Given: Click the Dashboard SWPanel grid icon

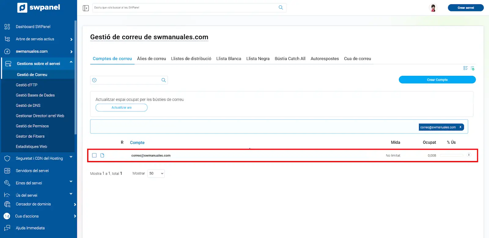Looking at the screenshot, I should [7, 27].
